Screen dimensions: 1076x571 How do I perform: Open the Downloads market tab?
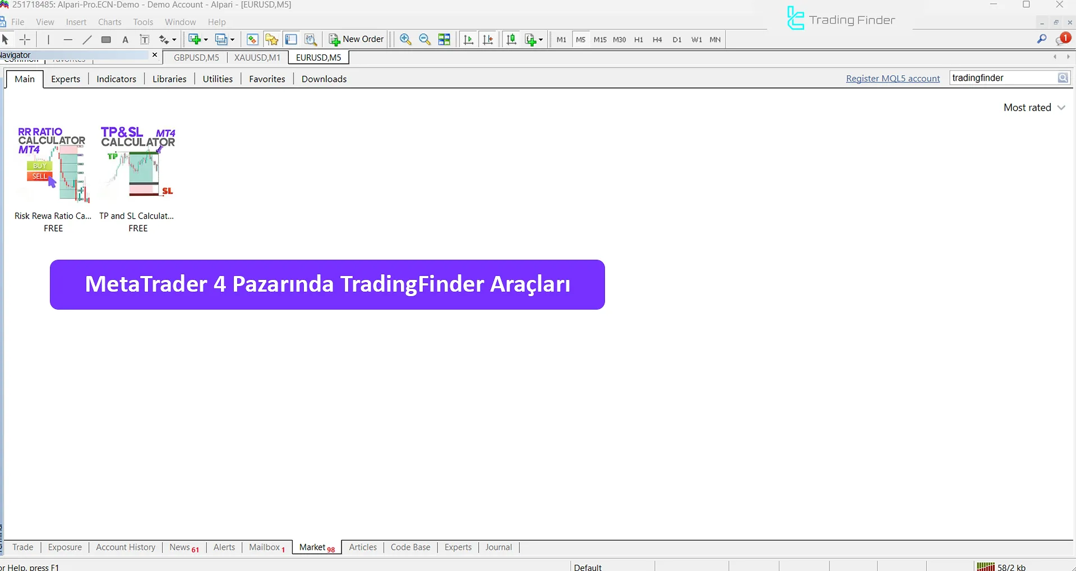(324, 79)
